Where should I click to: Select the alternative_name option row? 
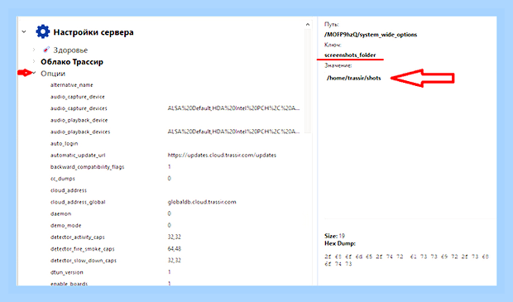pyautogui.click(x=72, y=85)
